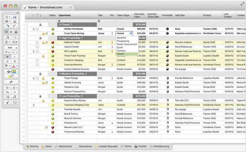
Task: Click attachment paperclip on Welder Worldwide row
Action: [34, 29]
